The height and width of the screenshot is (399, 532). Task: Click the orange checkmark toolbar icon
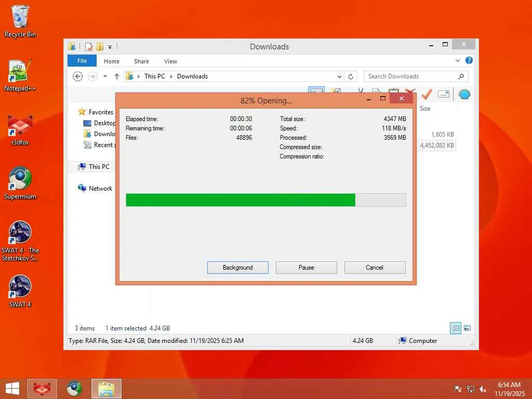point(427,94)
